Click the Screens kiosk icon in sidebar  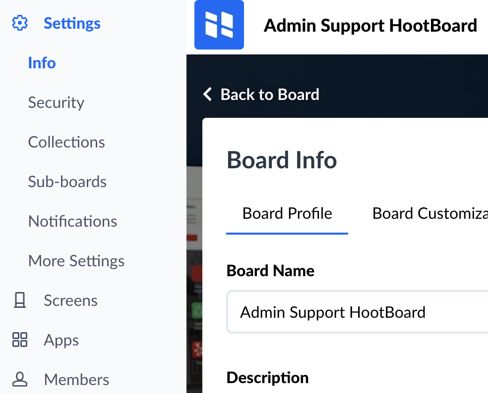point(20,300)
